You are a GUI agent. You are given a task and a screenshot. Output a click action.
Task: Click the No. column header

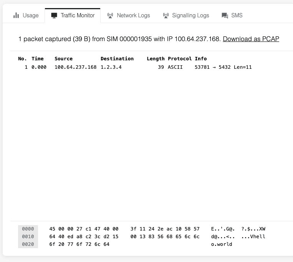[x=22, y=59]
